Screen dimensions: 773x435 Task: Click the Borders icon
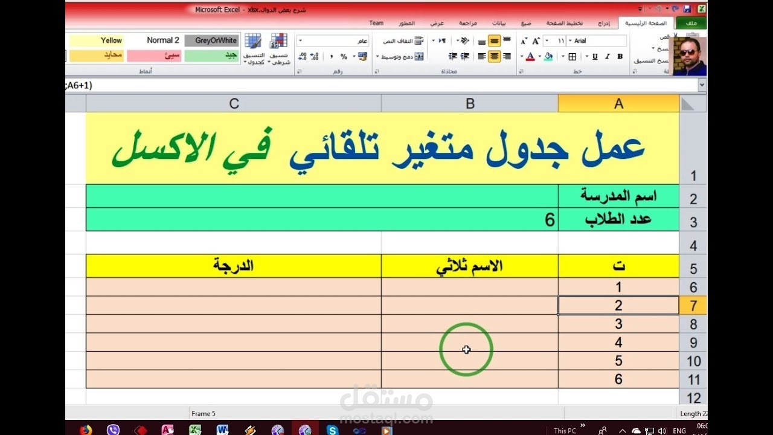pos(572,56)
